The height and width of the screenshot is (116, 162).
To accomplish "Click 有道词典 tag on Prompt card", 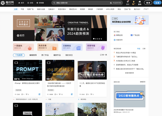I will (18, 90).
